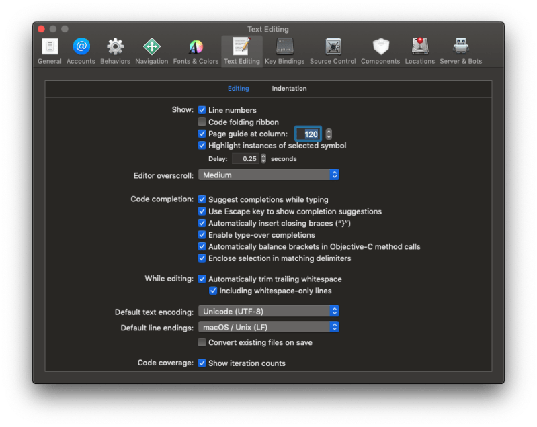Toggle Including whitespace-only lines
The height and width of the screenshot is (427, 537).
click(x=213, y=291)
